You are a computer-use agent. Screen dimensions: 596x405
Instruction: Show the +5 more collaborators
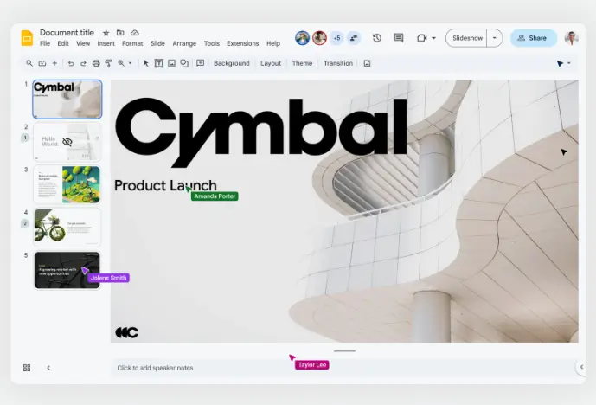tap(336, 38)
